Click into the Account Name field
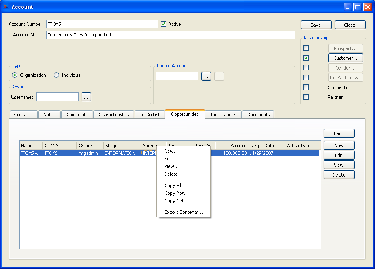Screen dimensions: 375x269 170,35
